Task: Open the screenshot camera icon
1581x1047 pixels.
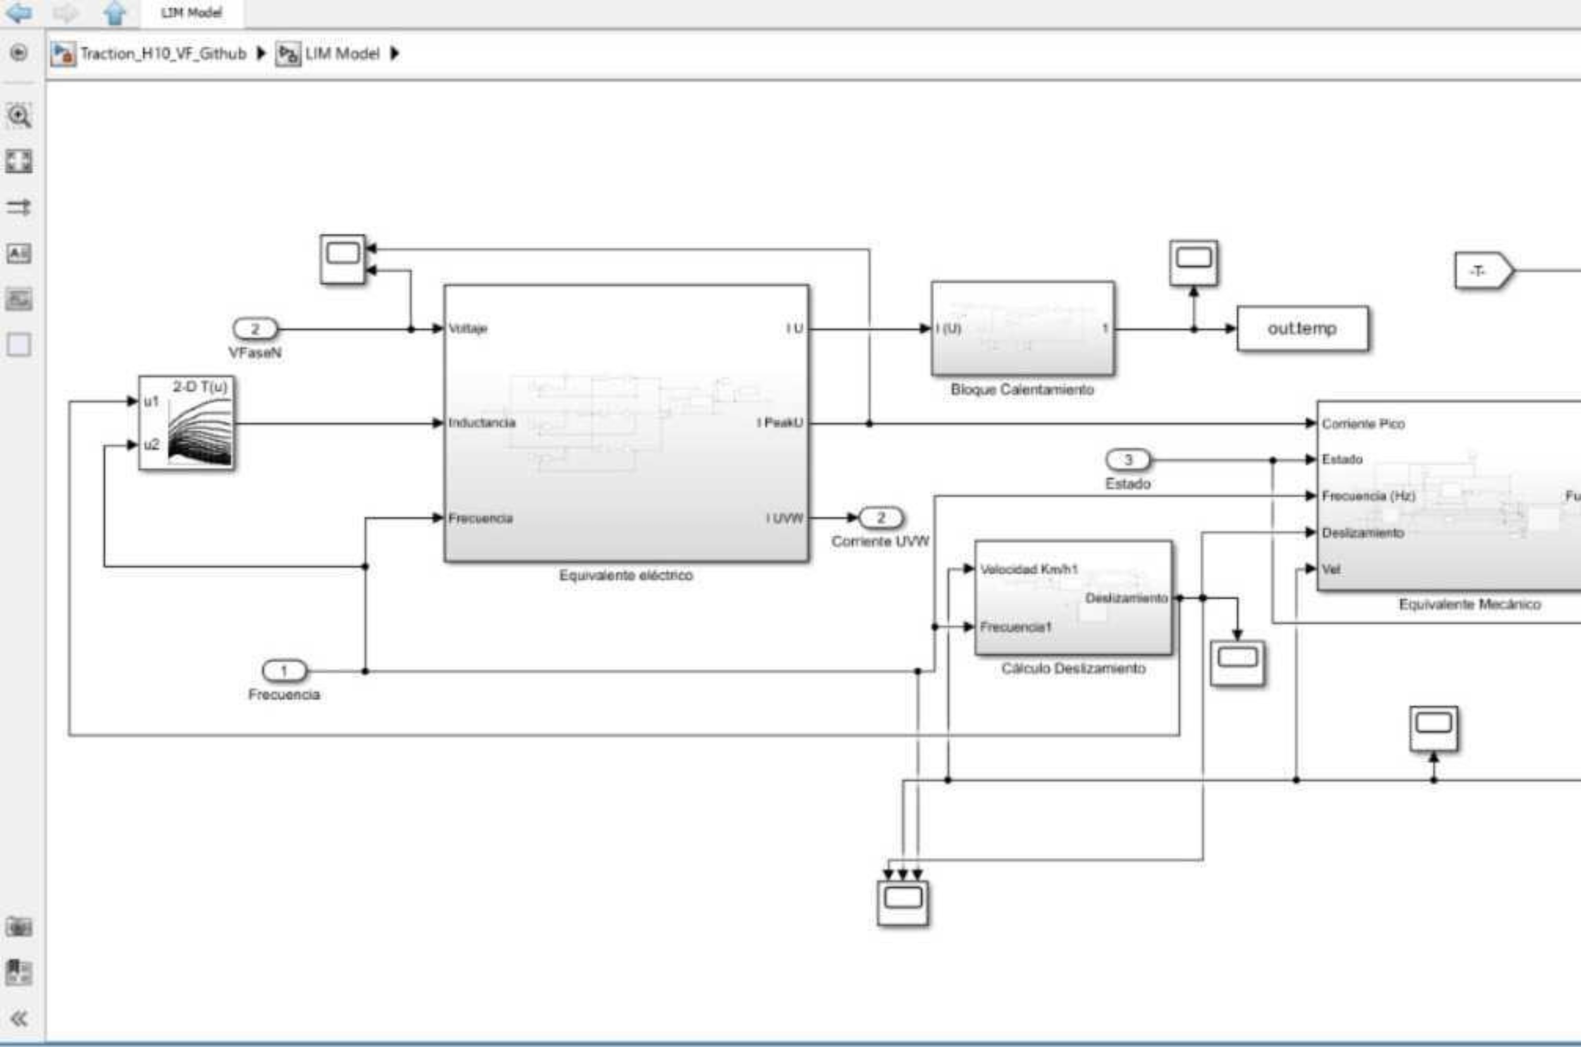Action: (19, 927)
